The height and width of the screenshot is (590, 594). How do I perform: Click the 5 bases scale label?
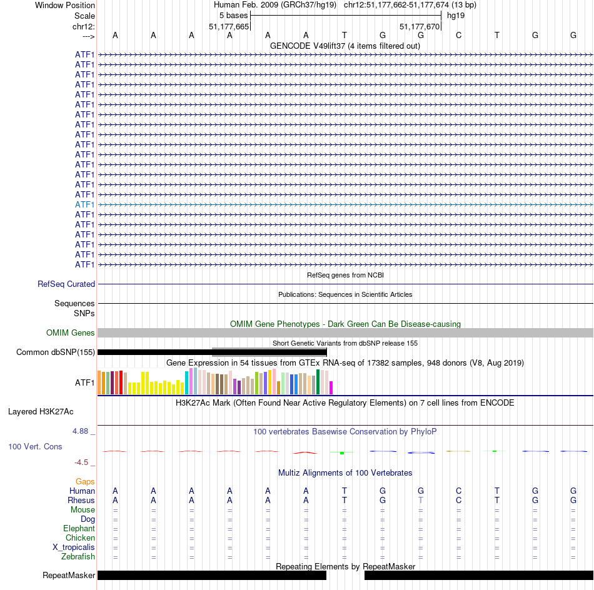coord(233,16)
